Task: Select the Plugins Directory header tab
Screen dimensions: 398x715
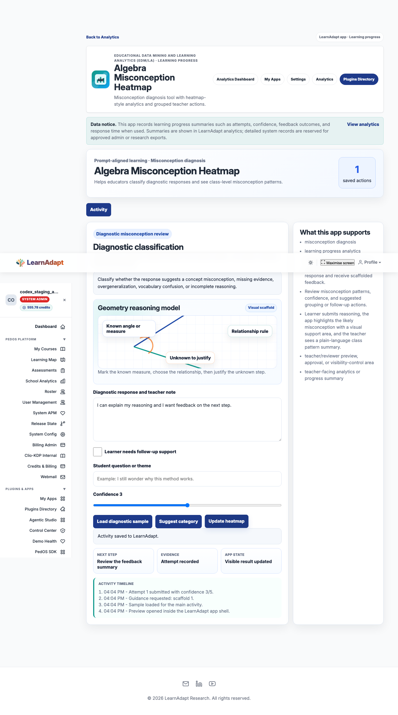Action: [x=359, y=79]
